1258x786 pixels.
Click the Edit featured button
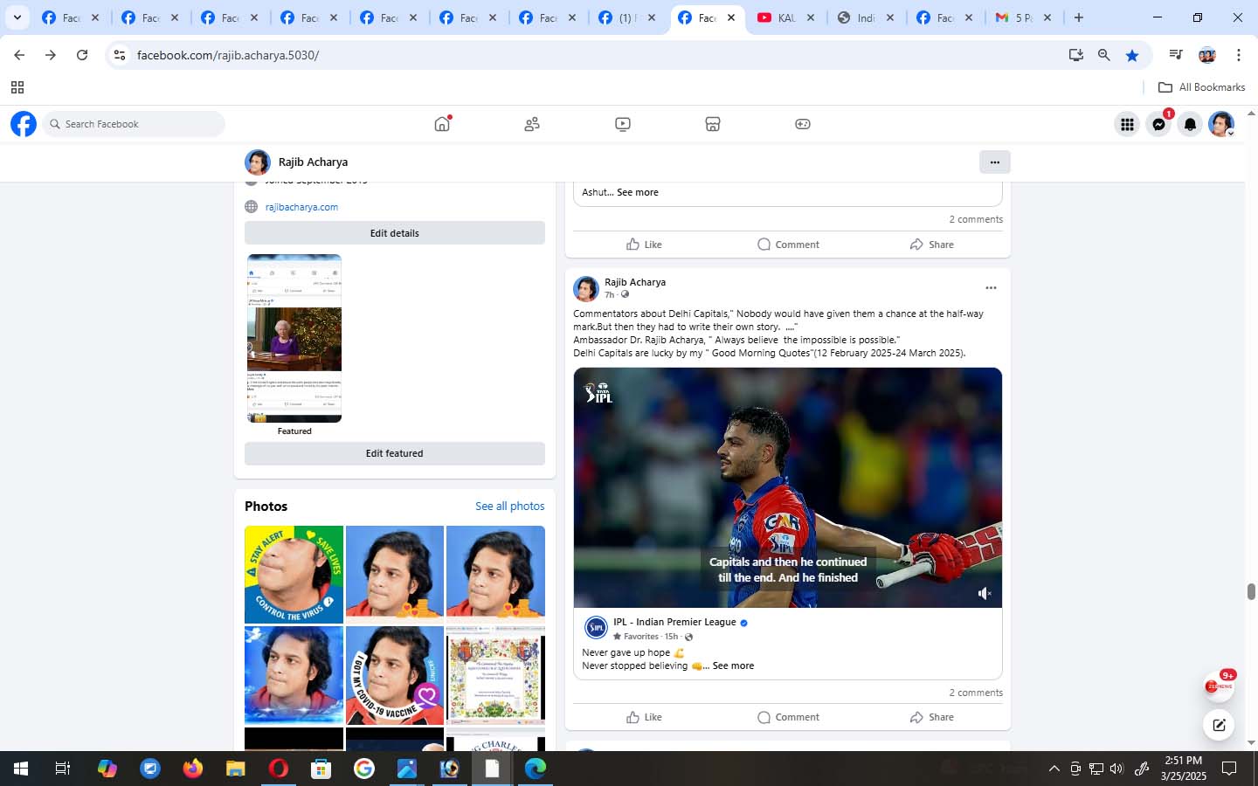[x=395, y=453]
